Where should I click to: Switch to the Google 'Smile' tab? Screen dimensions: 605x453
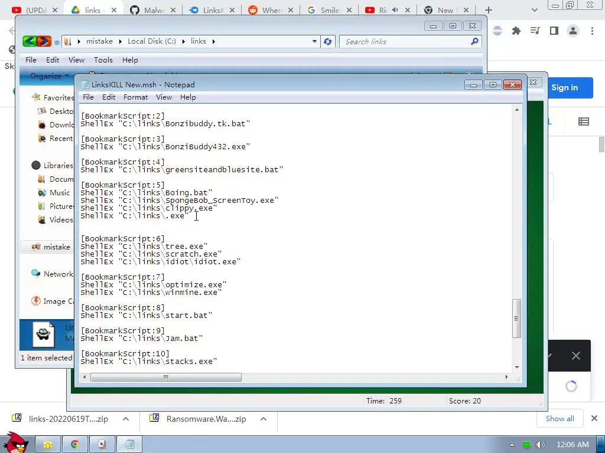pos(330,11)
